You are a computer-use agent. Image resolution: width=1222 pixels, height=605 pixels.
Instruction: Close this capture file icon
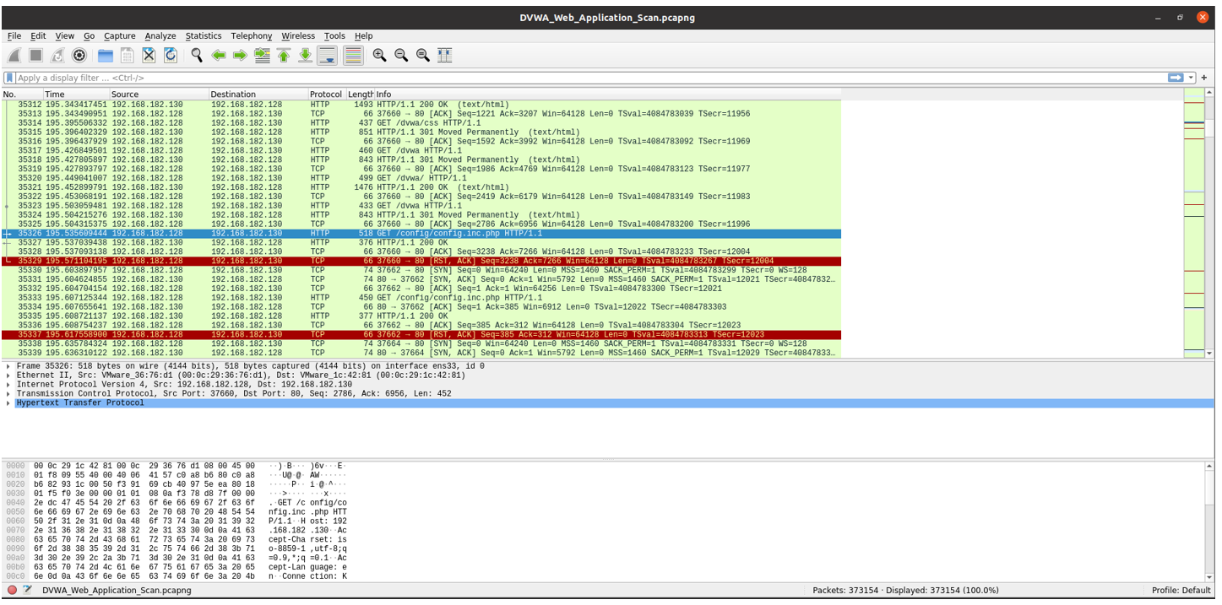149,56
